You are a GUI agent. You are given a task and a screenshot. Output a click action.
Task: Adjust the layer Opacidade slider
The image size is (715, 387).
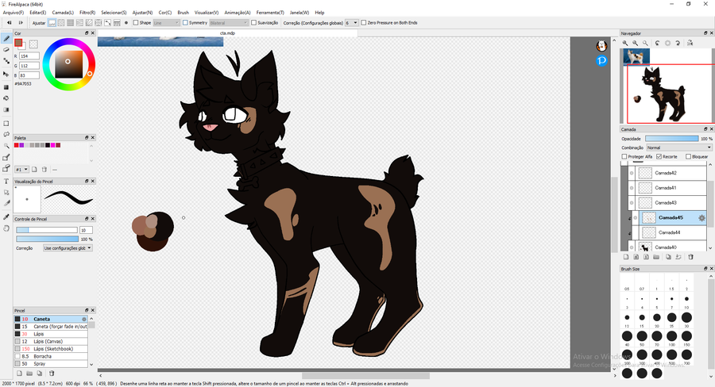click(671, 139)
